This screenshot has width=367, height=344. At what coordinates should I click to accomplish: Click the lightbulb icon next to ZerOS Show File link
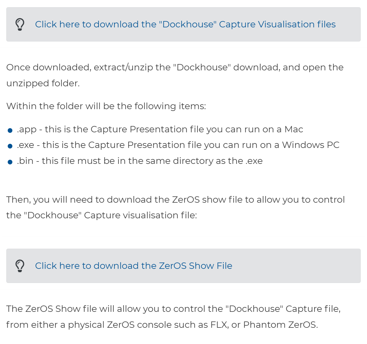tap(20, 266)
